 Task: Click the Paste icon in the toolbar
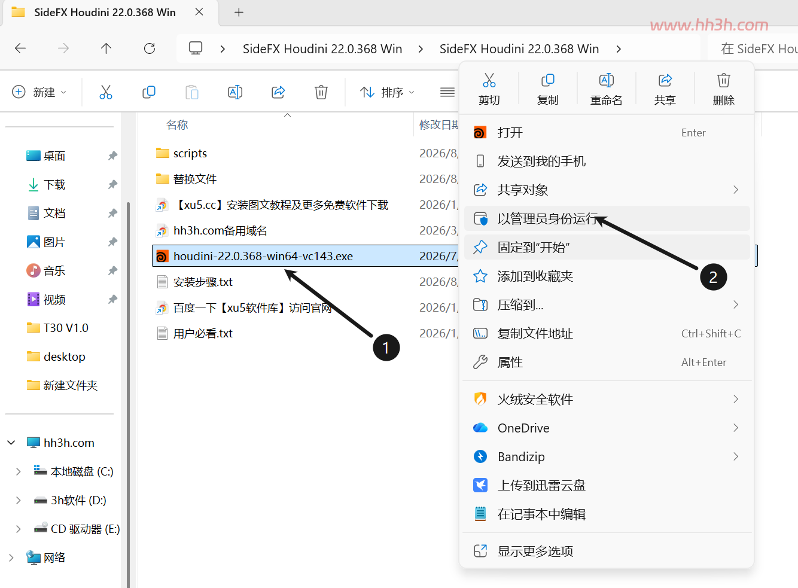click(x=192, y=92)
